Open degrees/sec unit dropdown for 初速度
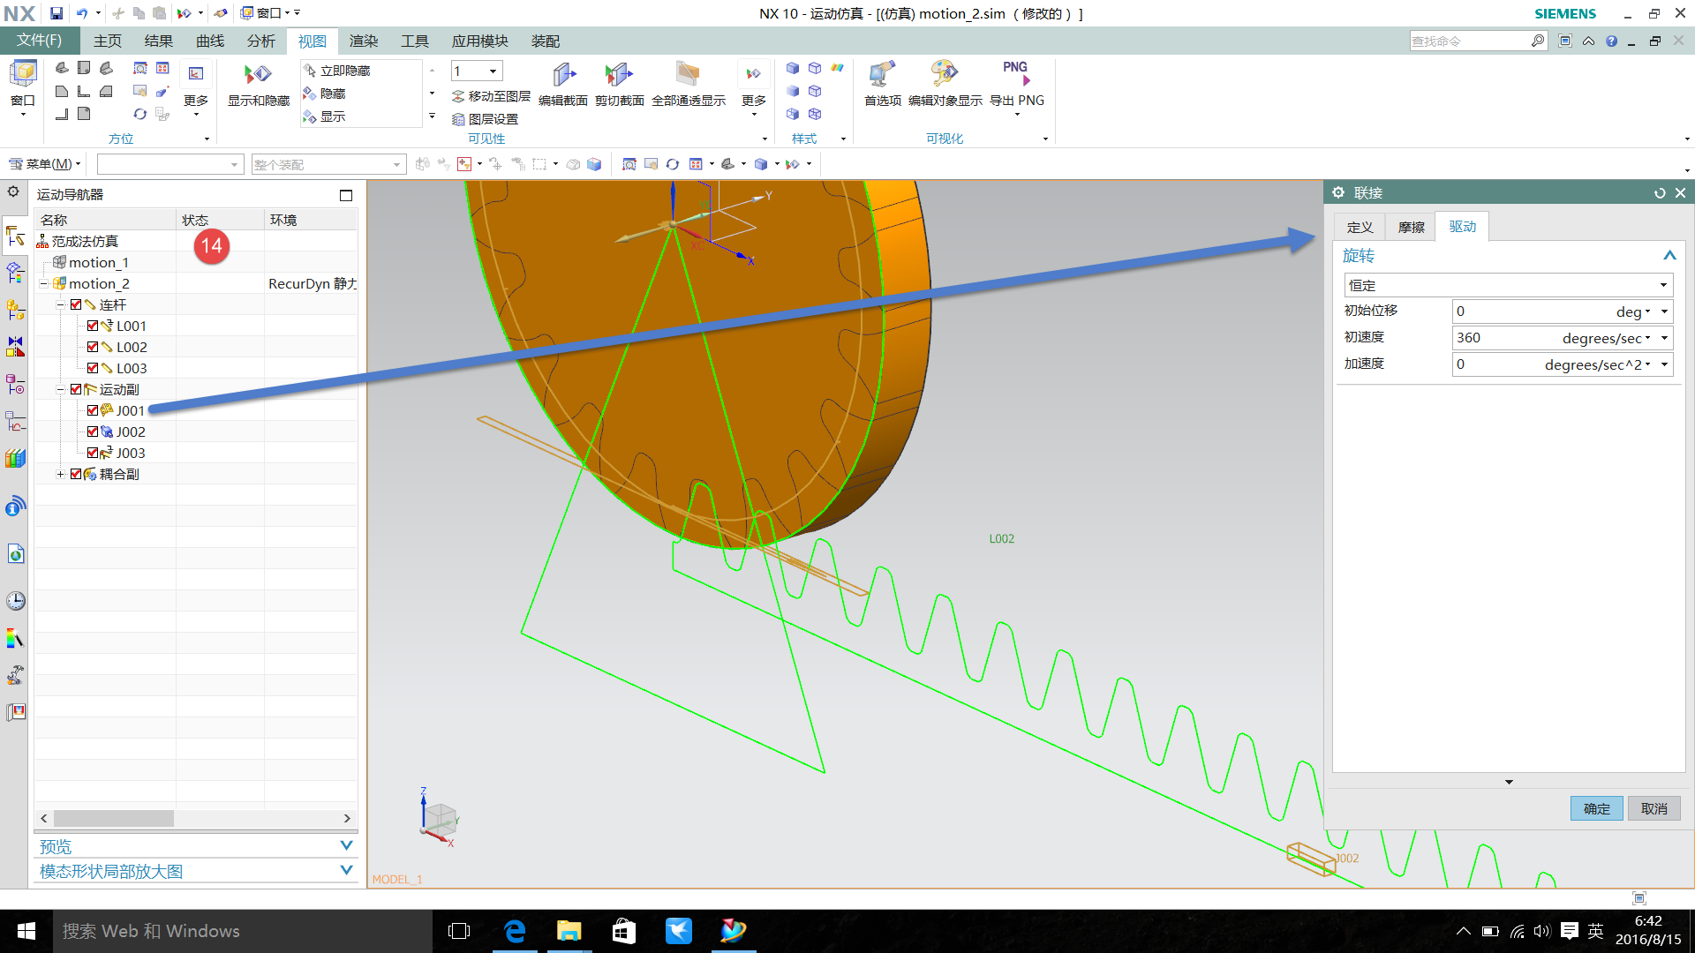 click(x=1607, y=338)
